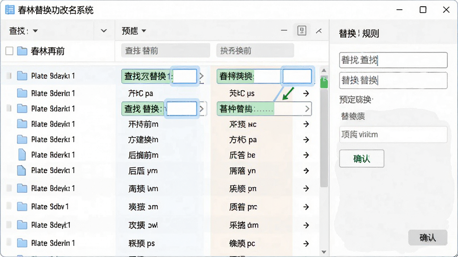The width and height of the screenshot is (458, 257).
Task: Click the arrow beside the 'be' entry
Action: 306,155
